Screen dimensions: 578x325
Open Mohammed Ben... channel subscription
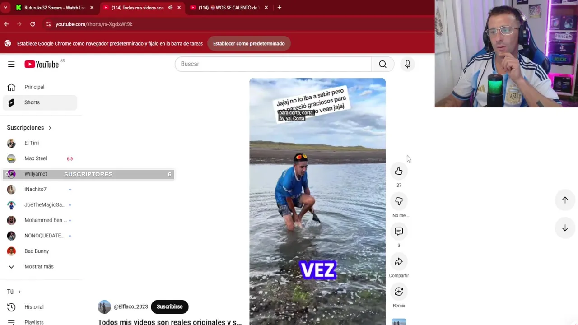(x=40, y=220)
